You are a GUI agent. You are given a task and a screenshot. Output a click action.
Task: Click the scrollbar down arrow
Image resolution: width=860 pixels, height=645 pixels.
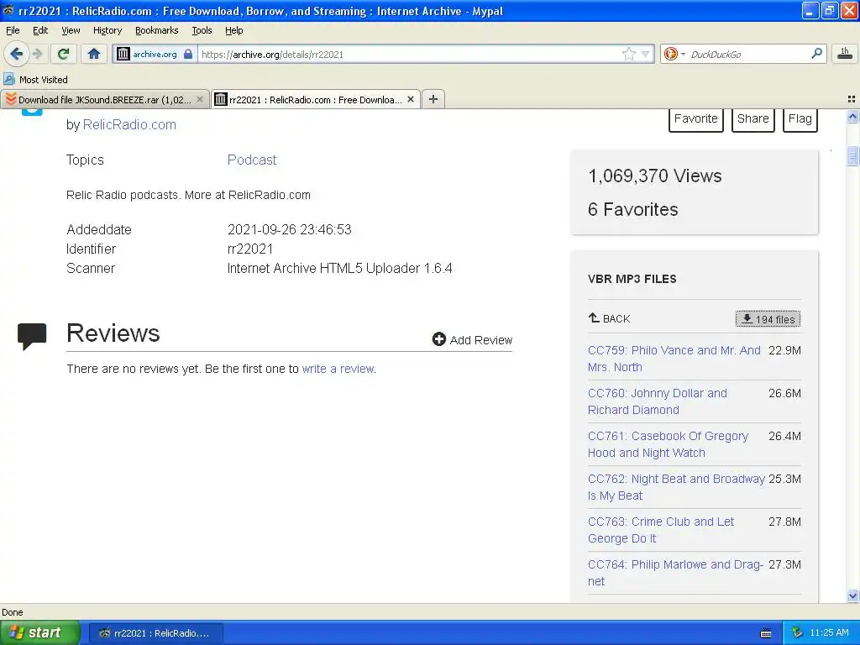pos(852,595)
